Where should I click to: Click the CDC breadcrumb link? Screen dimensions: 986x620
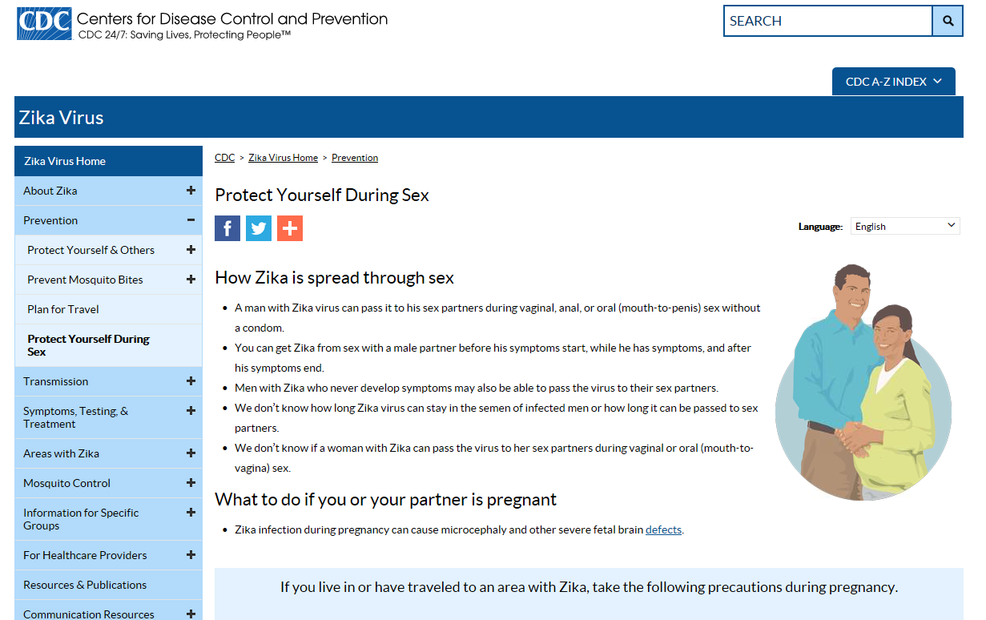coord(224,158)
